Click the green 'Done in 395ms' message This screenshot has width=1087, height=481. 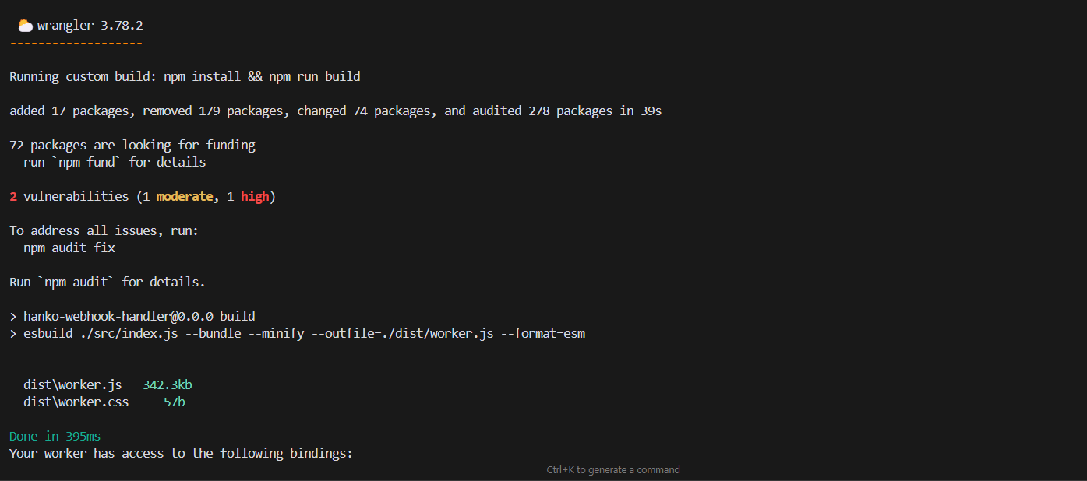click(x=55, y=437)
